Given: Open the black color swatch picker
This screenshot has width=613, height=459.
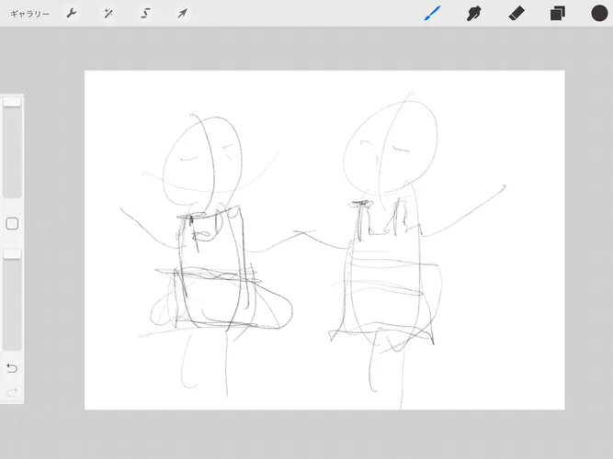Looking at the screenshot, I should coord(599,14).
